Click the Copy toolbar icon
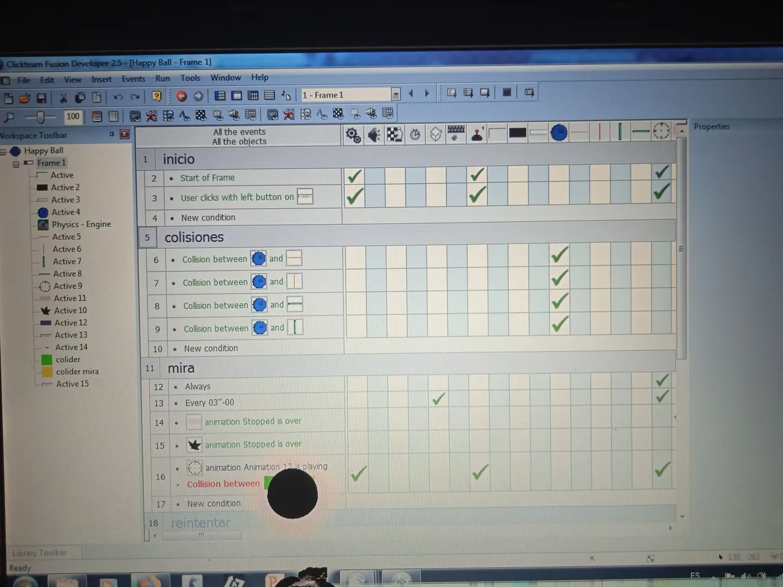This screenshot has width=783, height=587. (80, 97)
